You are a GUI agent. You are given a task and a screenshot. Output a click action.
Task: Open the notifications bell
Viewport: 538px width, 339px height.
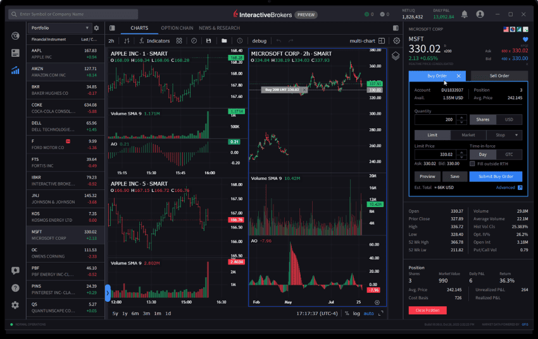pyautogui.click(x=464, y=14)
